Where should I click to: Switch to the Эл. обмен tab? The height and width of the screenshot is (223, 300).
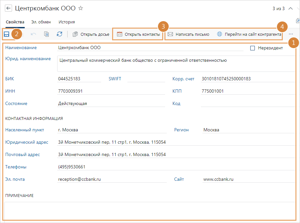[x=41, y=22]
